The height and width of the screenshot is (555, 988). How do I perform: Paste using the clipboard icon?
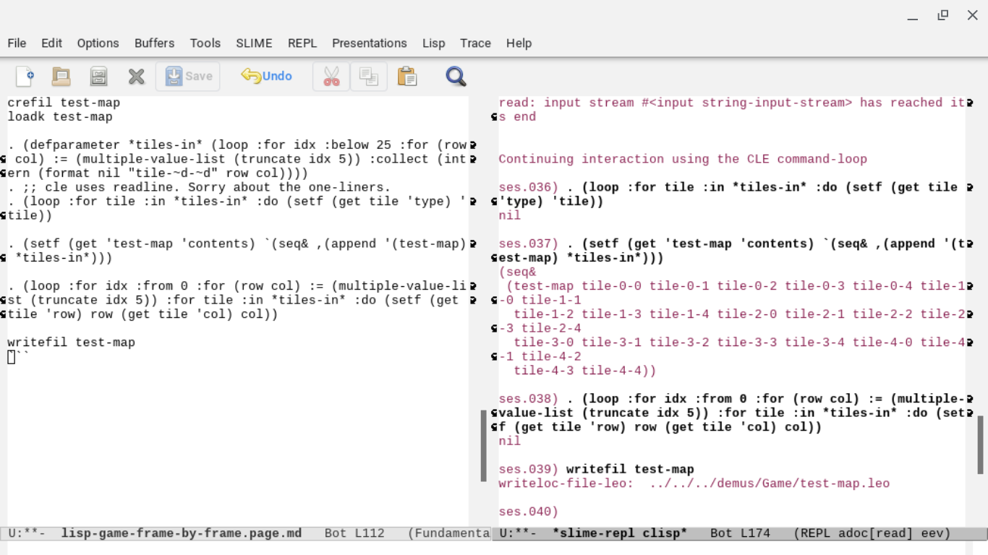coord(407,76)
